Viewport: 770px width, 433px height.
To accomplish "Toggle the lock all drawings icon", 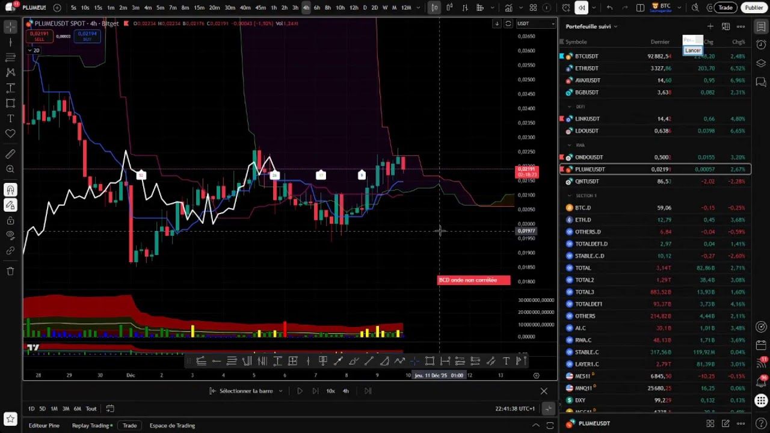I will [x=10, y=220].
